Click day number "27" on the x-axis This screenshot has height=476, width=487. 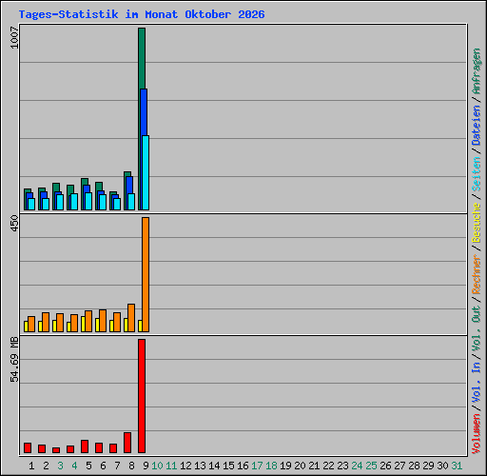pos(399,466)
